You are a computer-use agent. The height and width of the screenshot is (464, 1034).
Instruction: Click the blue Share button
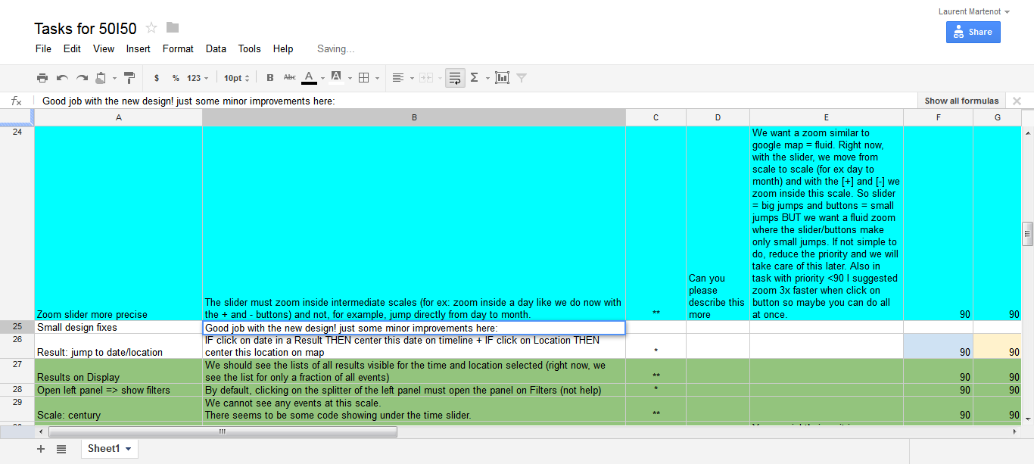(x=973, y=32)
